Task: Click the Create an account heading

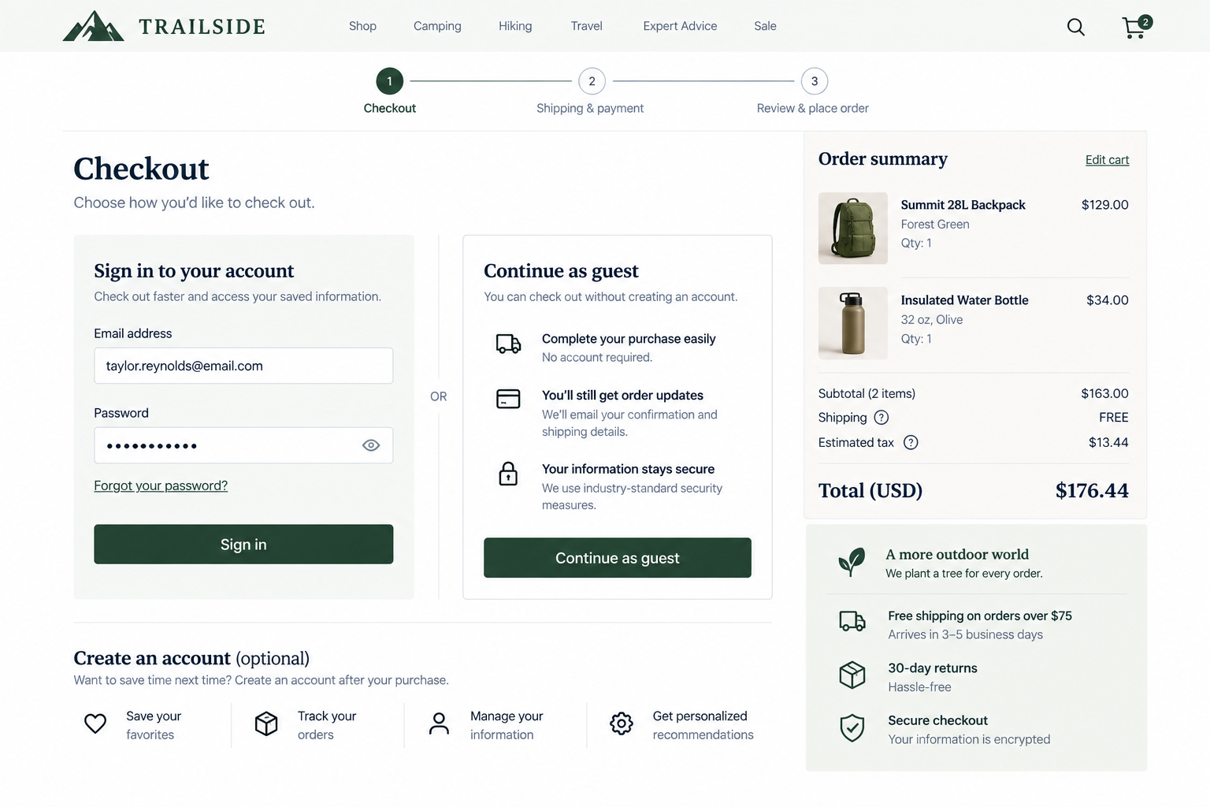Action: point(191,658)
